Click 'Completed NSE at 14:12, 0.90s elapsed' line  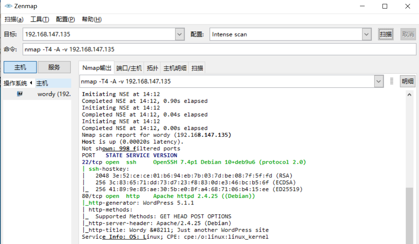[144, 101]
